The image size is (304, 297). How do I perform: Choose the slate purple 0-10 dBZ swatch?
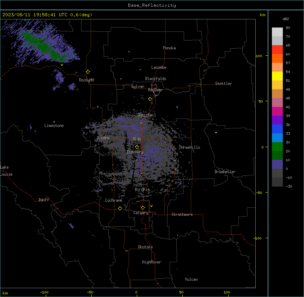[x=277, y=164]
